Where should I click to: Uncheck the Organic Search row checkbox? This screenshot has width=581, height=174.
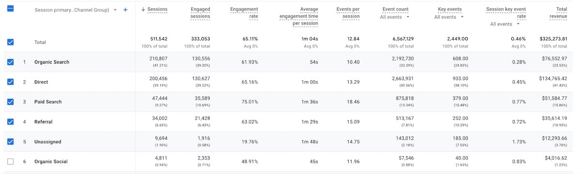[10, 62]
